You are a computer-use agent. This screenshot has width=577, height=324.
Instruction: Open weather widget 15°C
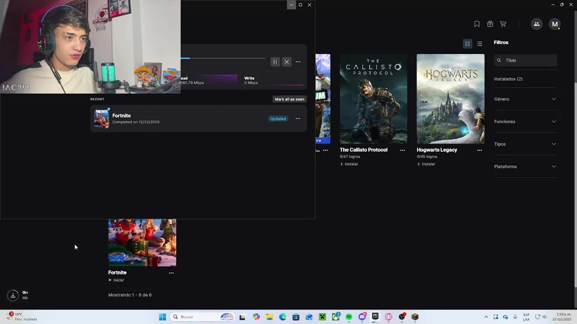[x=22, y=317]
